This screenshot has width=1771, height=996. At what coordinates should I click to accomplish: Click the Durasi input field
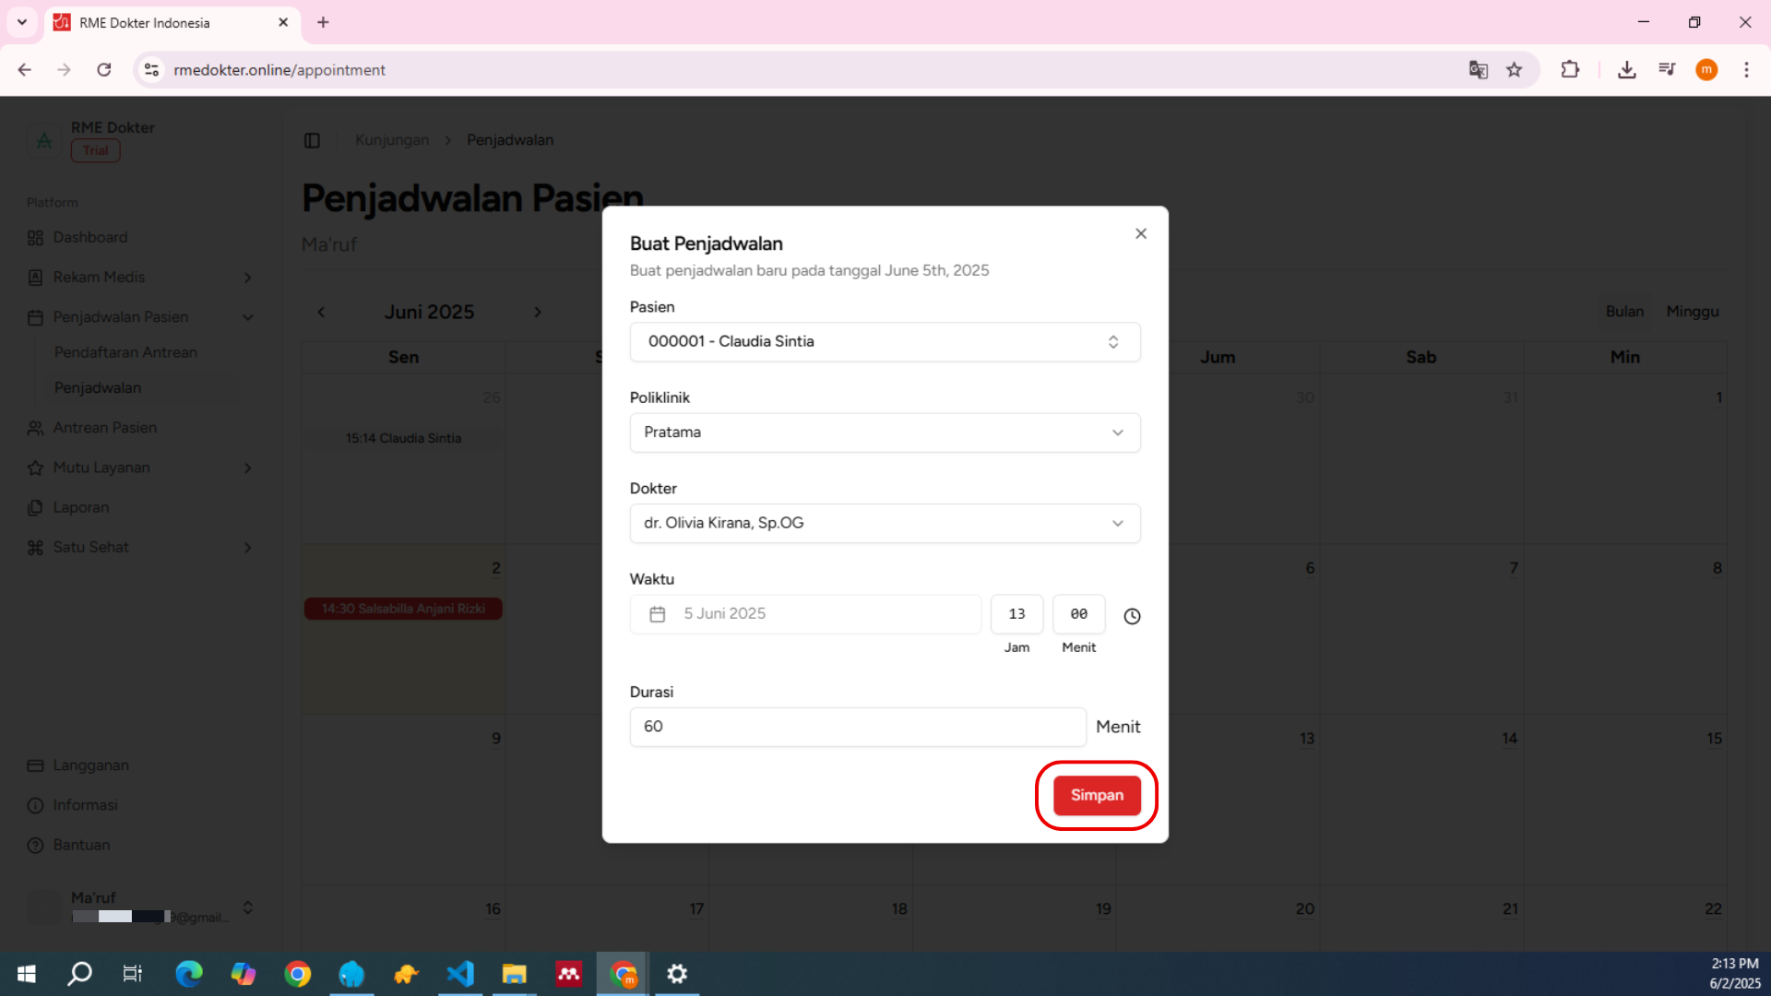click(857, 727)
